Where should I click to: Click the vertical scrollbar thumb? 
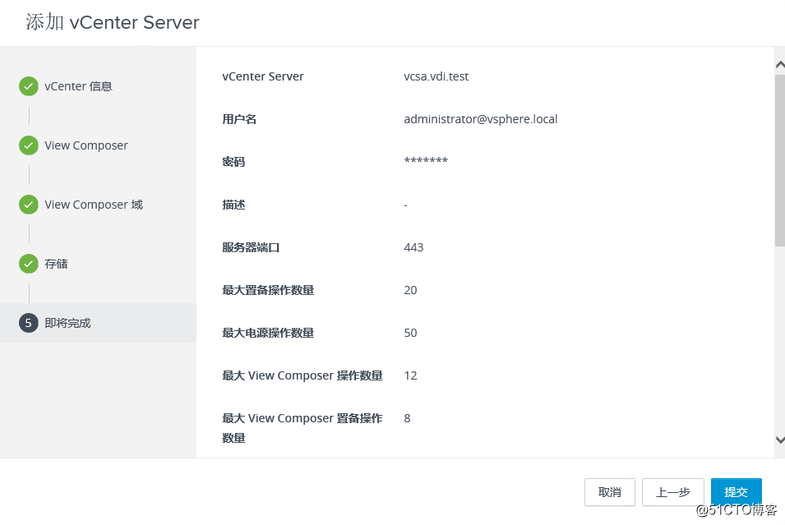click(x=779, y=160)
